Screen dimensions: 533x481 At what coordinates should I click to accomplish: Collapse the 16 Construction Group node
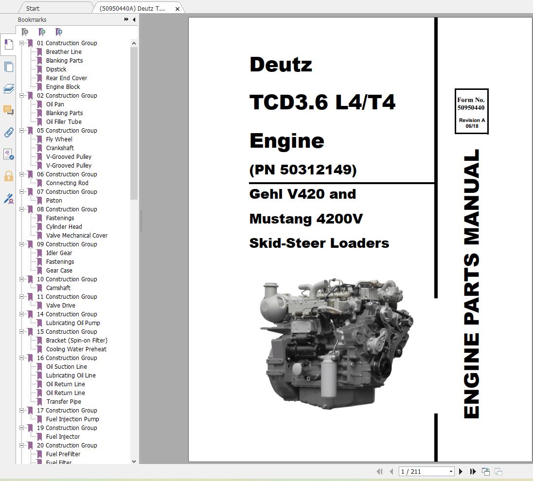[22, 358]
